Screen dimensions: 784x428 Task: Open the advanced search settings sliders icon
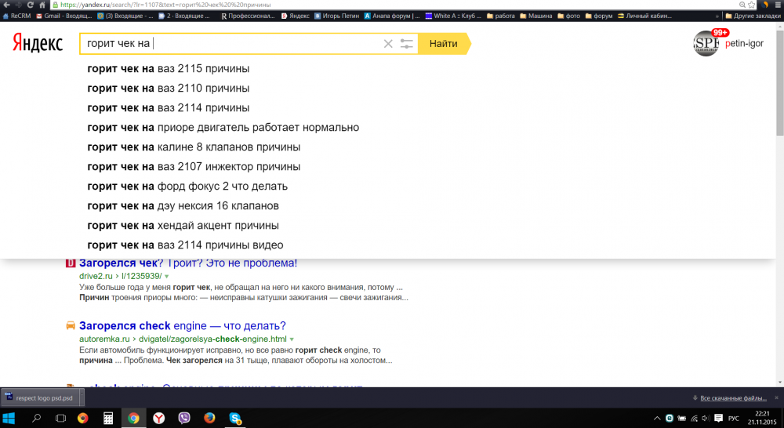[x=406, y=44]
